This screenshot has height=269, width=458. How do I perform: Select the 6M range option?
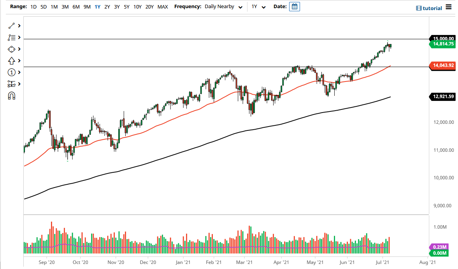click(76, 7)
